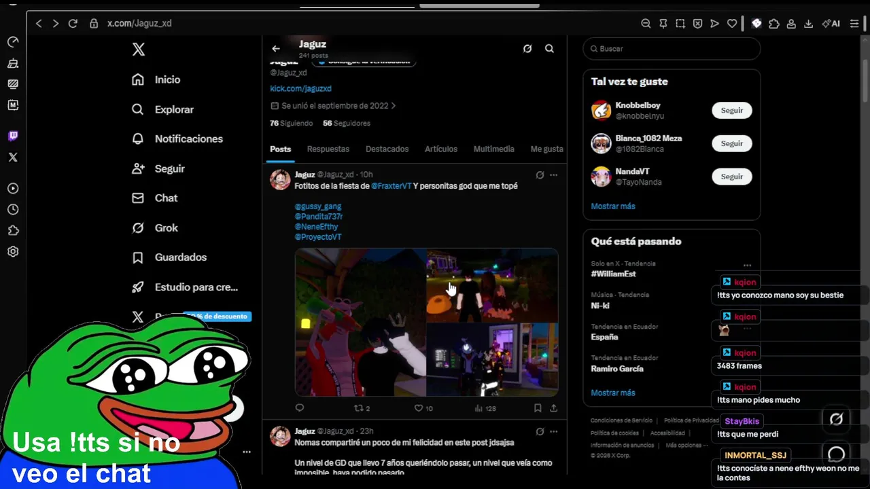Open Notificaciones in the navigation
The image size is (870, 489).
coord(177,139)
